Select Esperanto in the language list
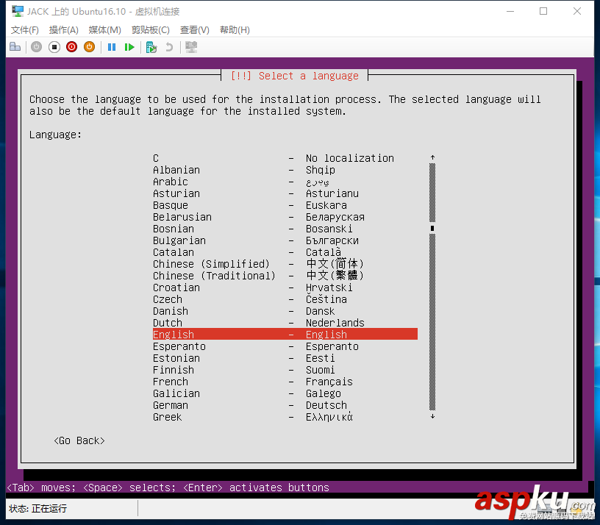The height and width of the screenshot is (525, 600). (x=285, y=346)
